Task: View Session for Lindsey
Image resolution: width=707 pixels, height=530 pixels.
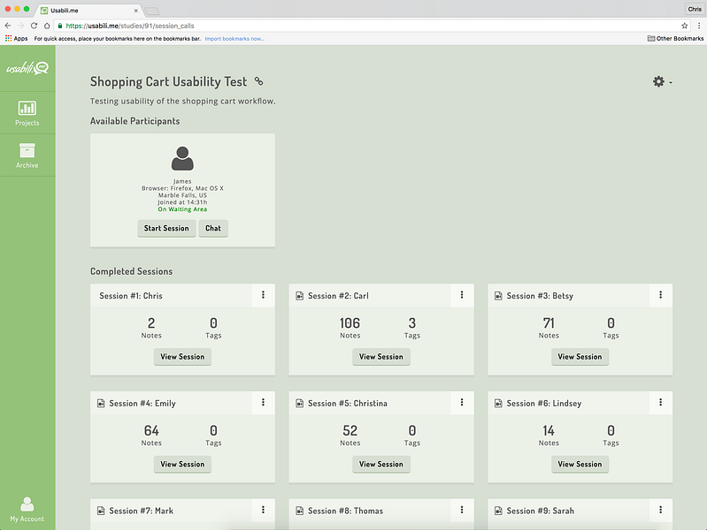Action: pyautogui.click(x=580, y=465)
